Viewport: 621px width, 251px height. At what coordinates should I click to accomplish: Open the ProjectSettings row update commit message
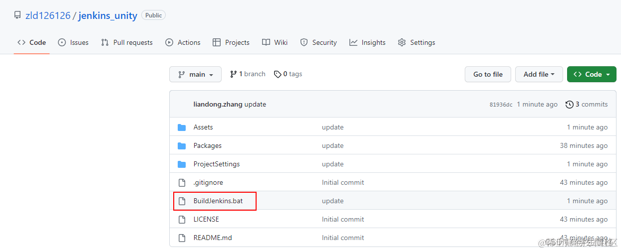click(332, 164)
